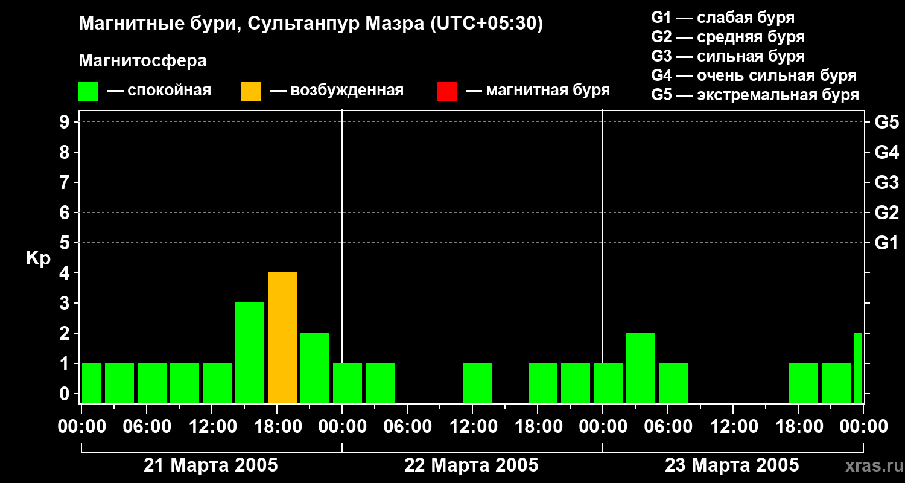Click the Kp axis title
The width and height of the screenshot is (905, 483).
point(38,258)
